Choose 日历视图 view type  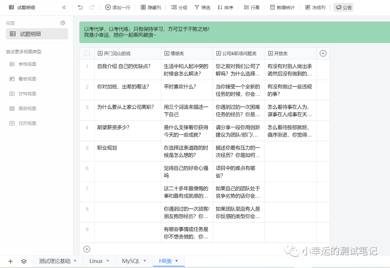[x=23, y=123]
